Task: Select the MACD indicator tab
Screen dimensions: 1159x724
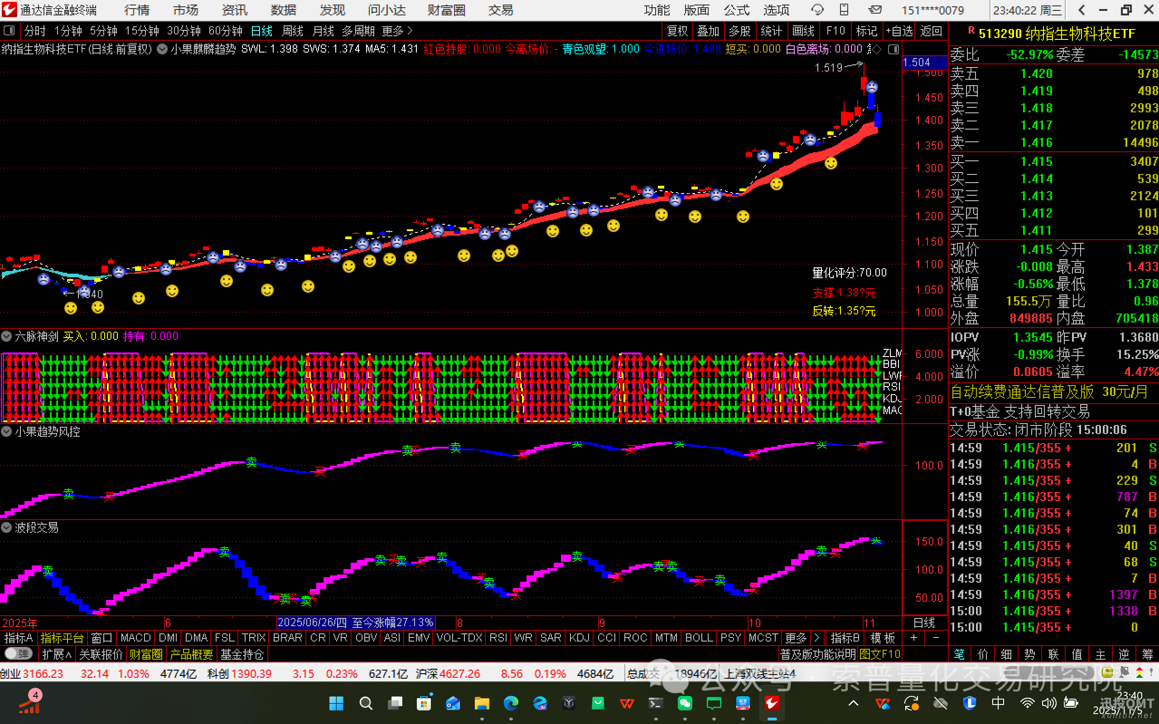Action: coord(135,638)
